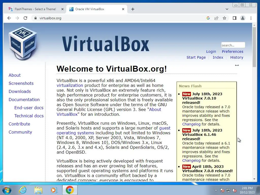Click the taskbar clock 2:01 PM

tap(247, 188)
